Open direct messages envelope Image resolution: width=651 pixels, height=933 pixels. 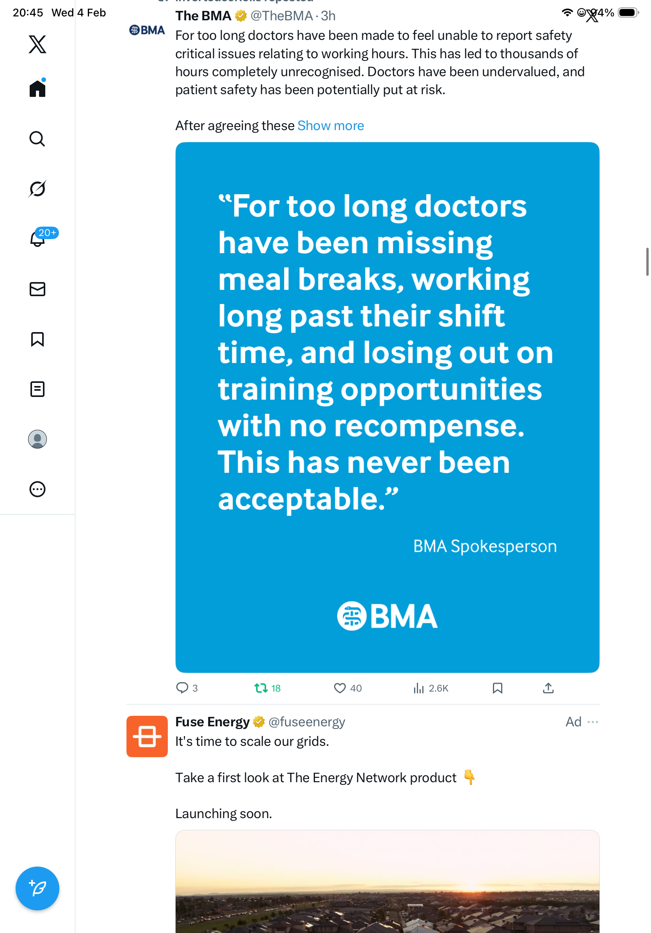pyautogui.click(x=37, y=289)
